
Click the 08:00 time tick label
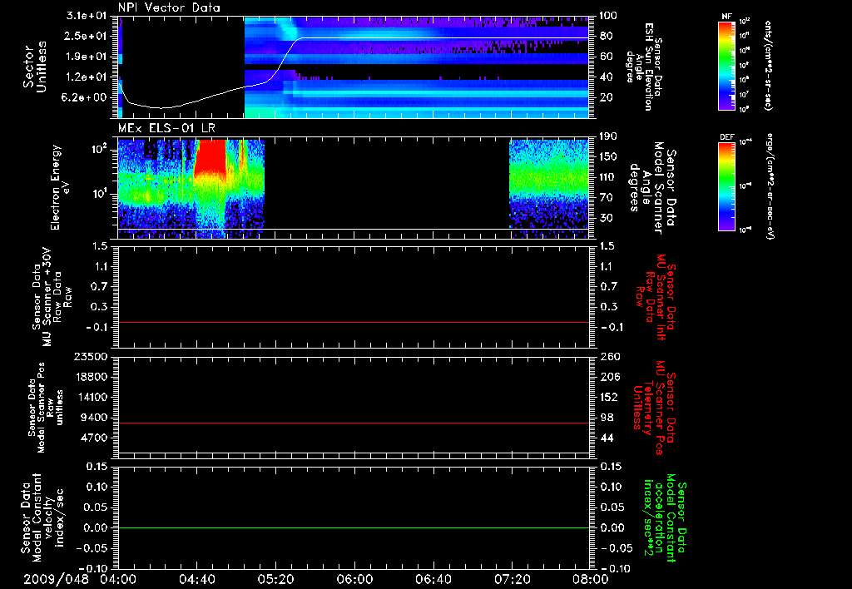coord(591,579)
